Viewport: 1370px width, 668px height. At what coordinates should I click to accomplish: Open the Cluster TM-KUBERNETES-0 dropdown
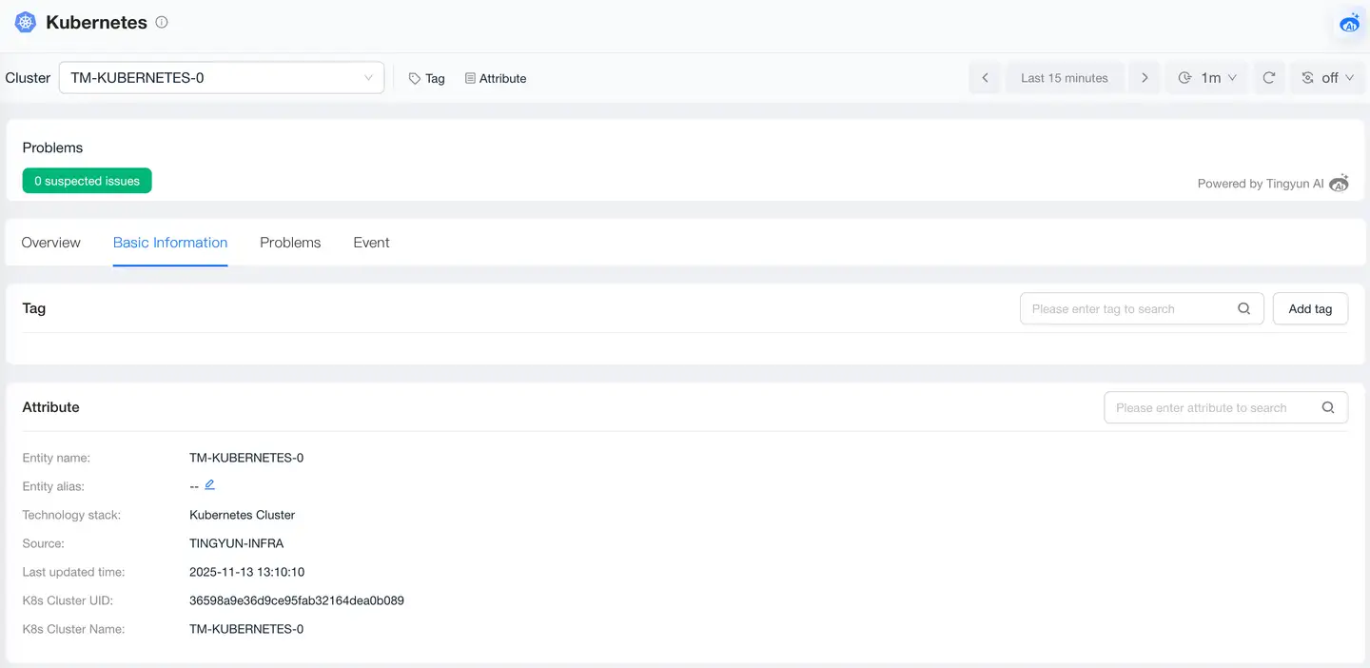pos(221,78)
